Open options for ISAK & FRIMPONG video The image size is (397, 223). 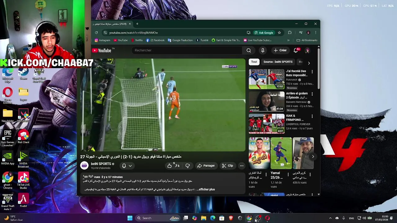pos(312,116)
